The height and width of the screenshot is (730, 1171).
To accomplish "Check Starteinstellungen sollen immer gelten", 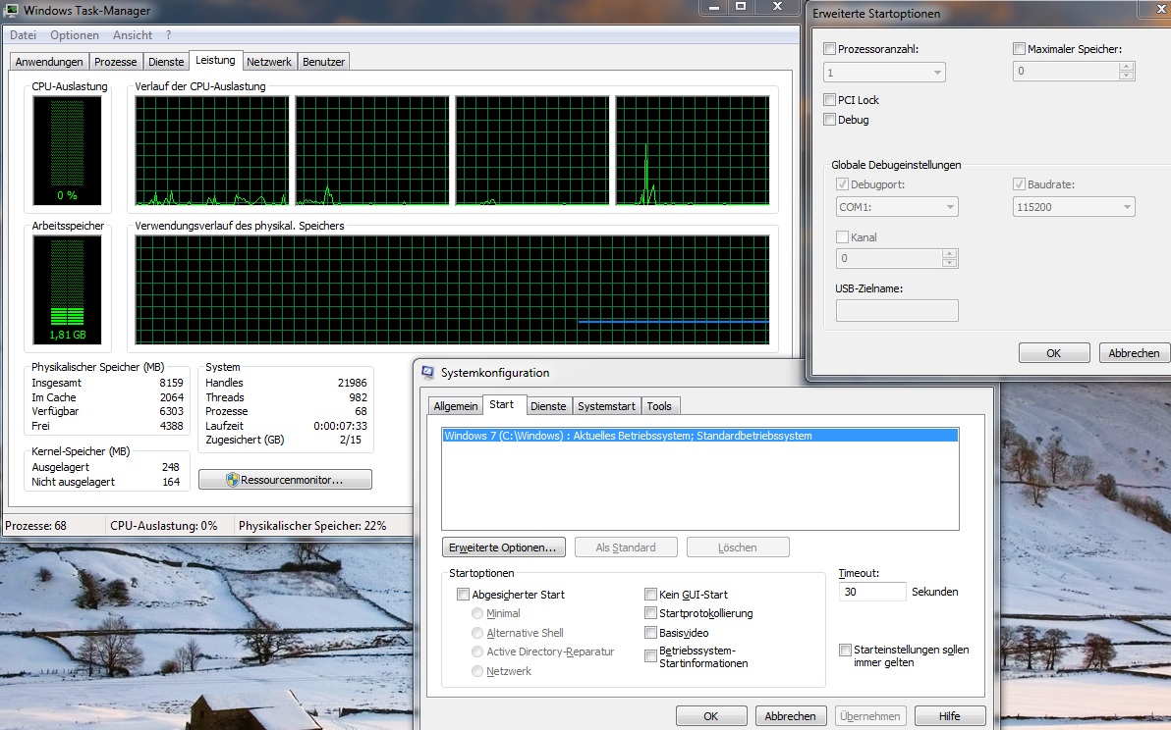I will pos(845,651).
